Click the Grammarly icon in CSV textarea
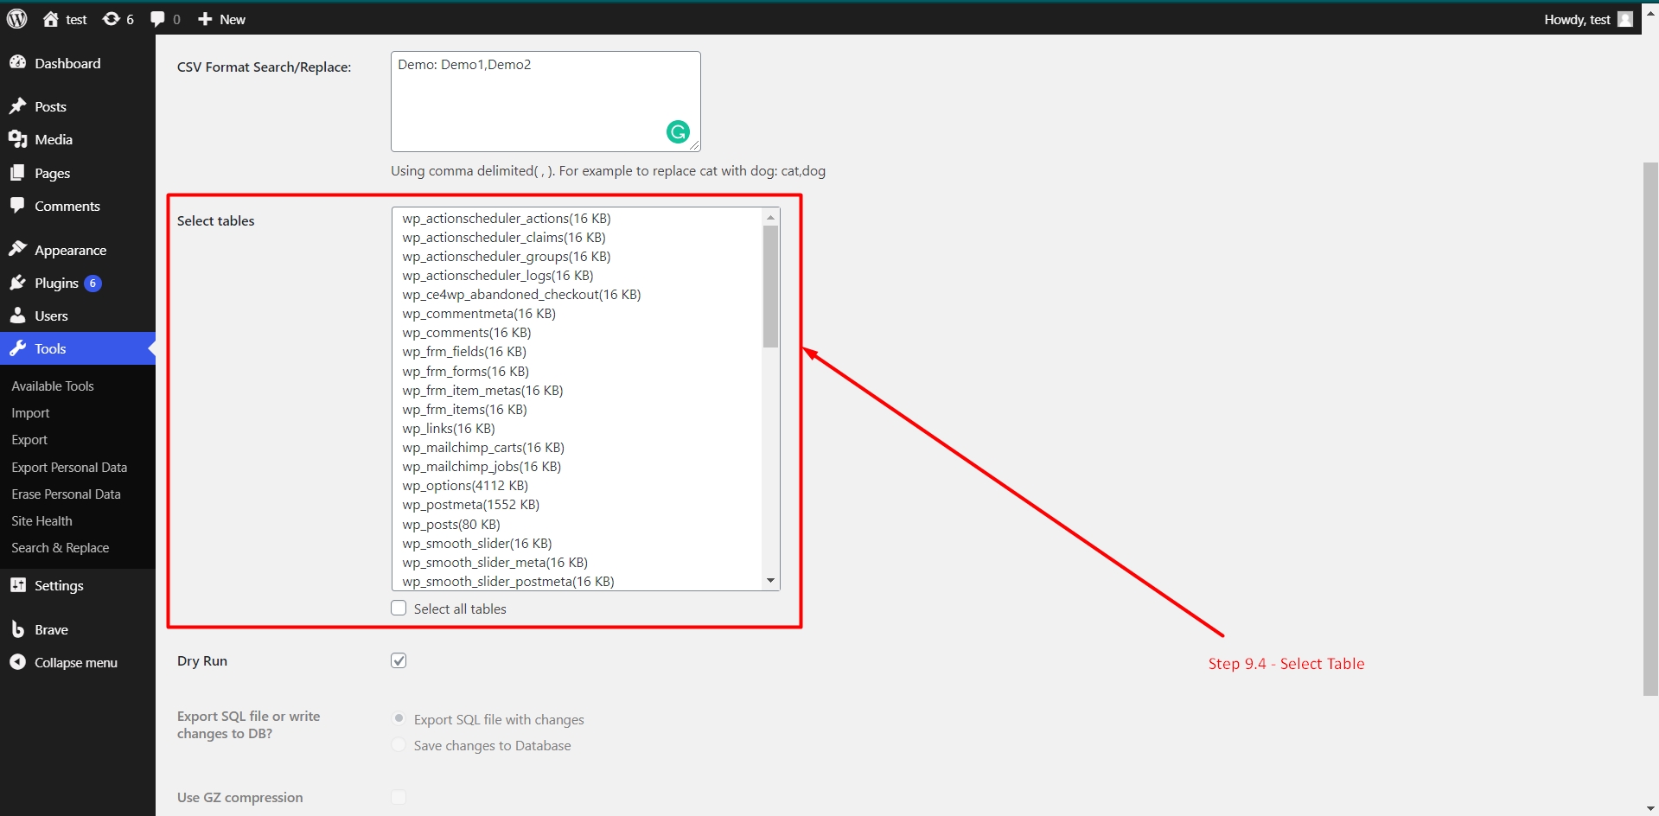 pos(678,131)
